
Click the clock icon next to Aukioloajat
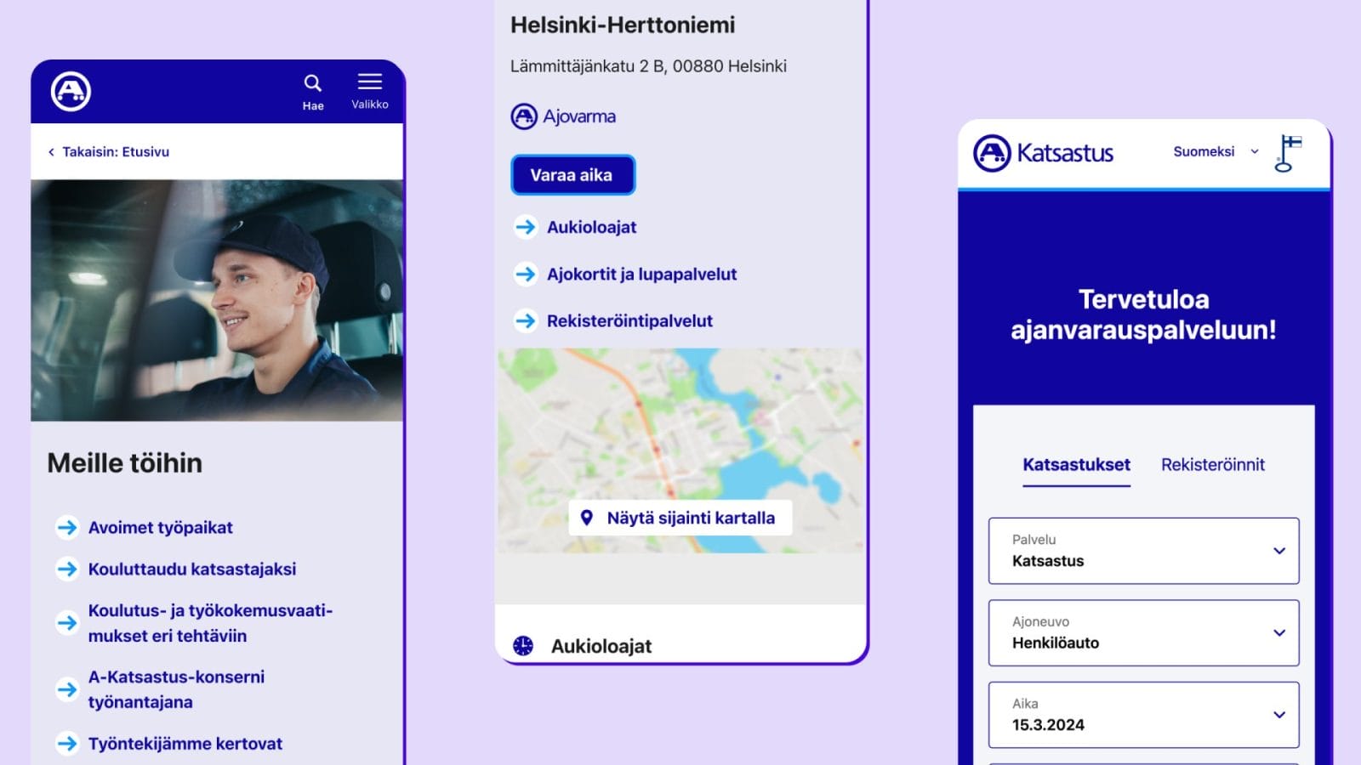point(522,645)
